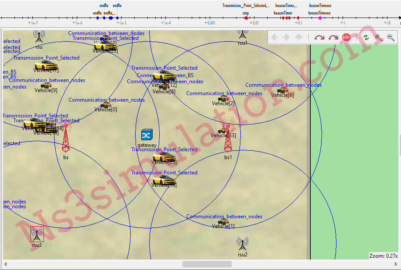Click the magenta beaconTimeout event marker
Viewport: 401px width, 270px height.
click(320, 18)
